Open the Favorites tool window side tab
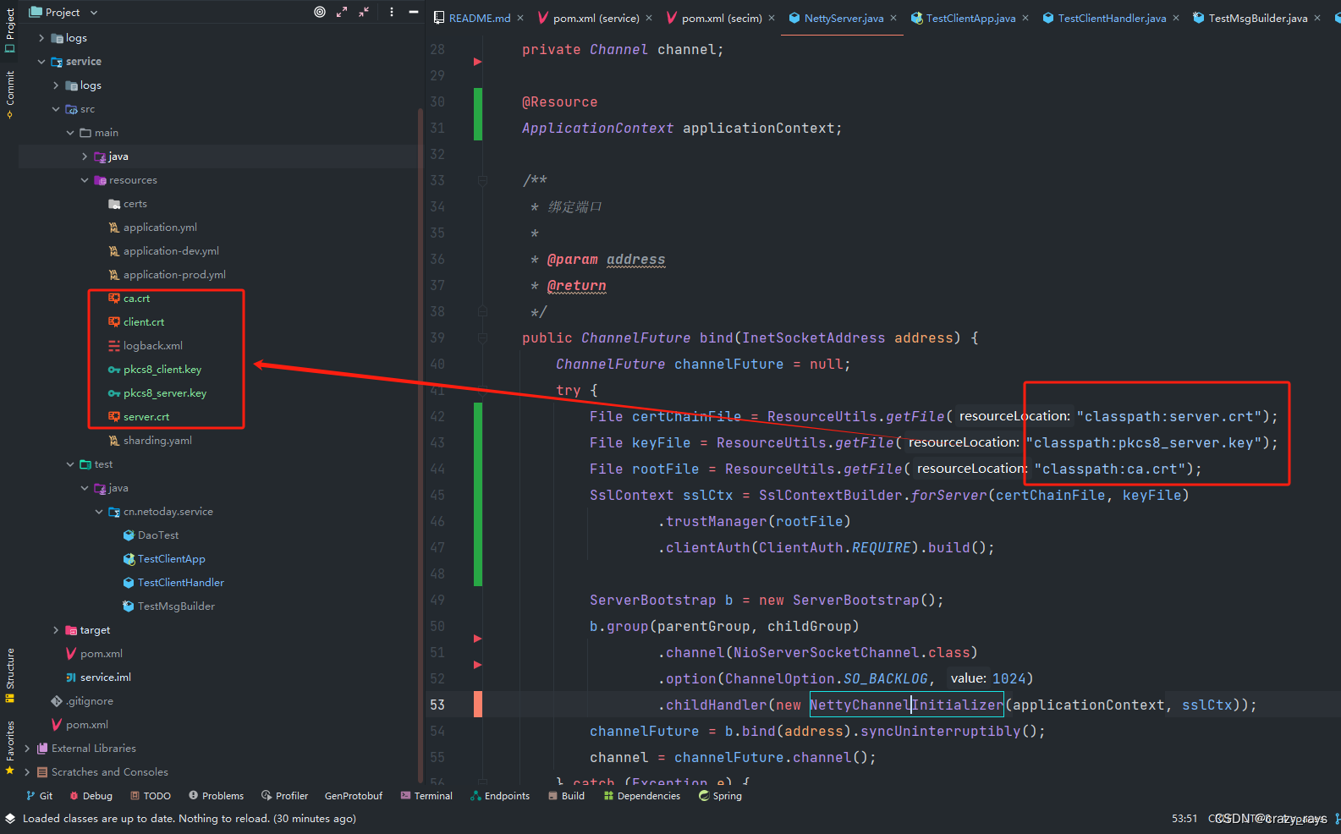The image size is (1341, 834). pos(9,747)
